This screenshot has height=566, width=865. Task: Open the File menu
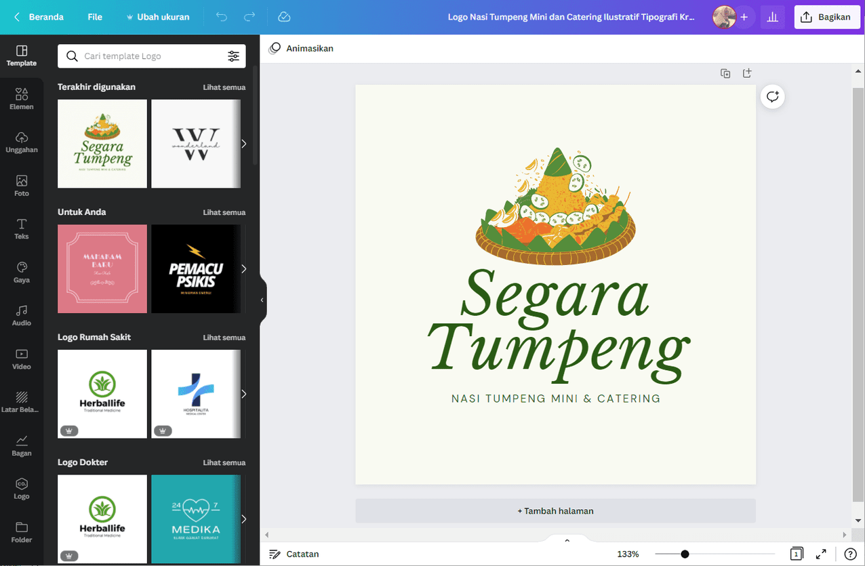95,17
